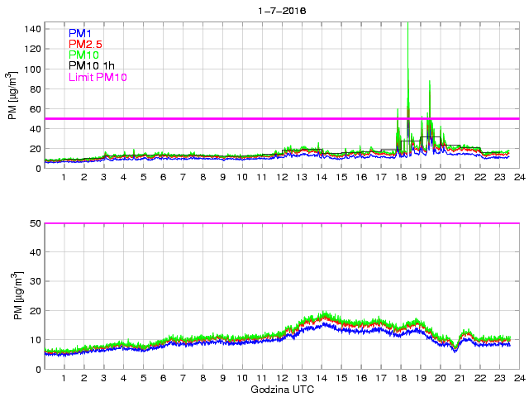Click hour 18 on the lower x-axis
529x397 pixels.
coord(400,378)
